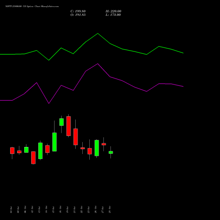The image size is (220, 220).
Task: Click the 15 Oct date axis label
Action: 53,210
